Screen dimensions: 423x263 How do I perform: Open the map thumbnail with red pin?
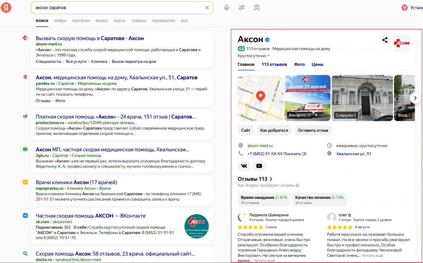point(260,98)
